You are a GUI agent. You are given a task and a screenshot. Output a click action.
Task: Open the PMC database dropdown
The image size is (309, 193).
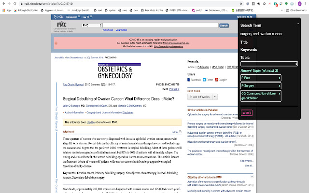(91, 25)
